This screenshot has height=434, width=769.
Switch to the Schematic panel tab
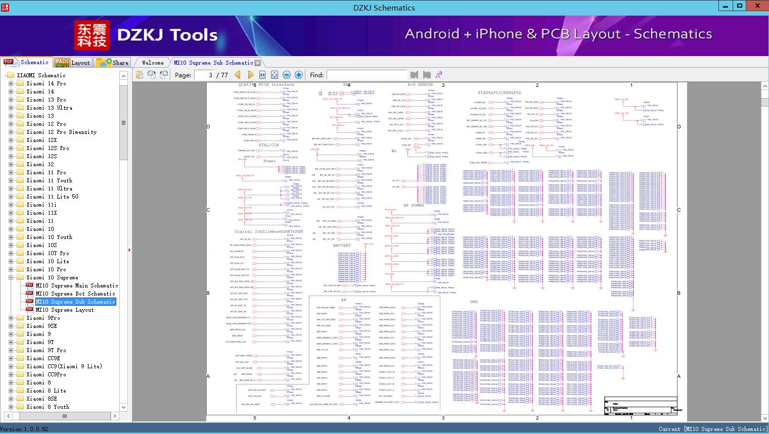click(26, 62)
